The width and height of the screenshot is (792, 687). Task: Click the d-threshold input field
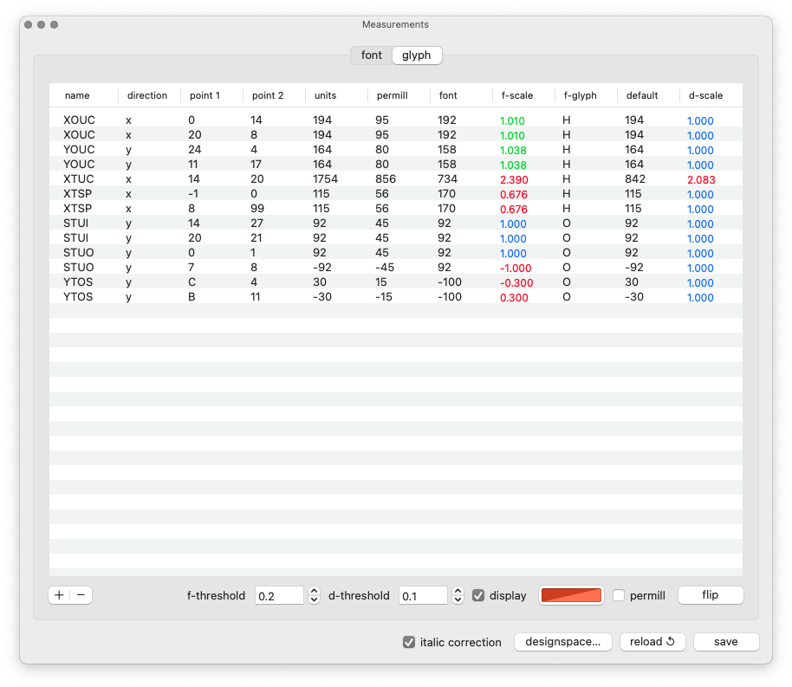click(x=423, y=595)
